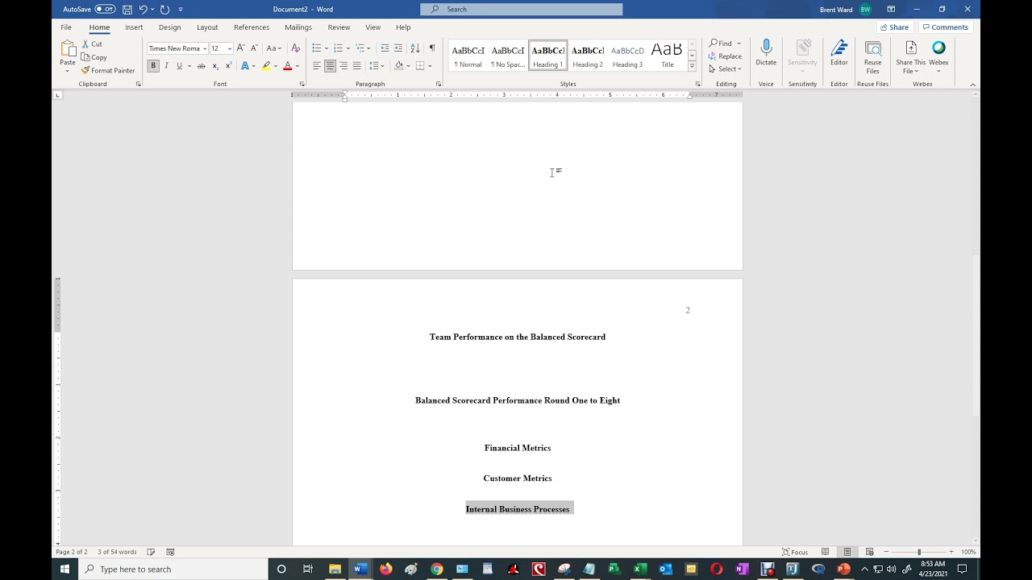
Task: Click the Save icon in title bar
Action: (x=127, y=10)
